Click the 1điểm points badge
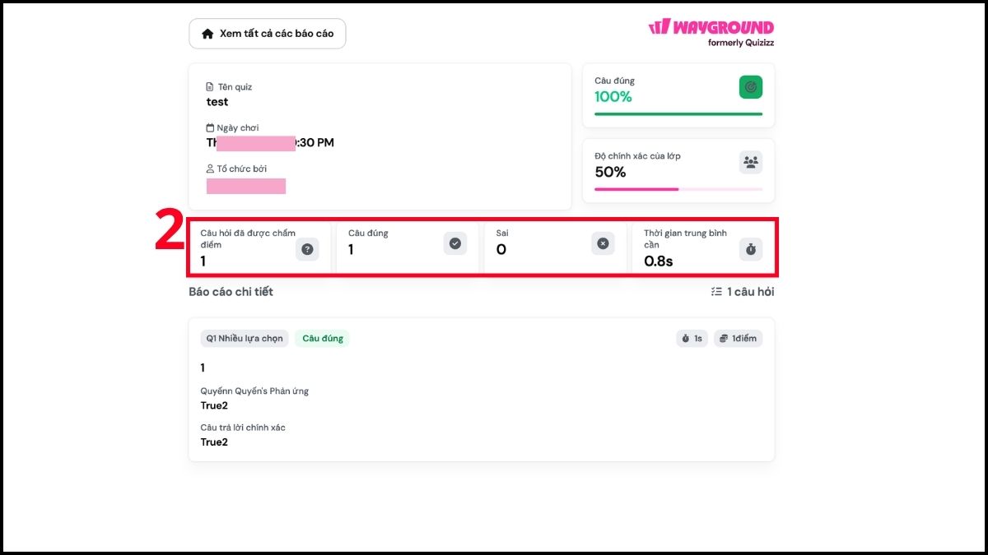Viewport: 988px width, 555px height. tap(738, 339)
